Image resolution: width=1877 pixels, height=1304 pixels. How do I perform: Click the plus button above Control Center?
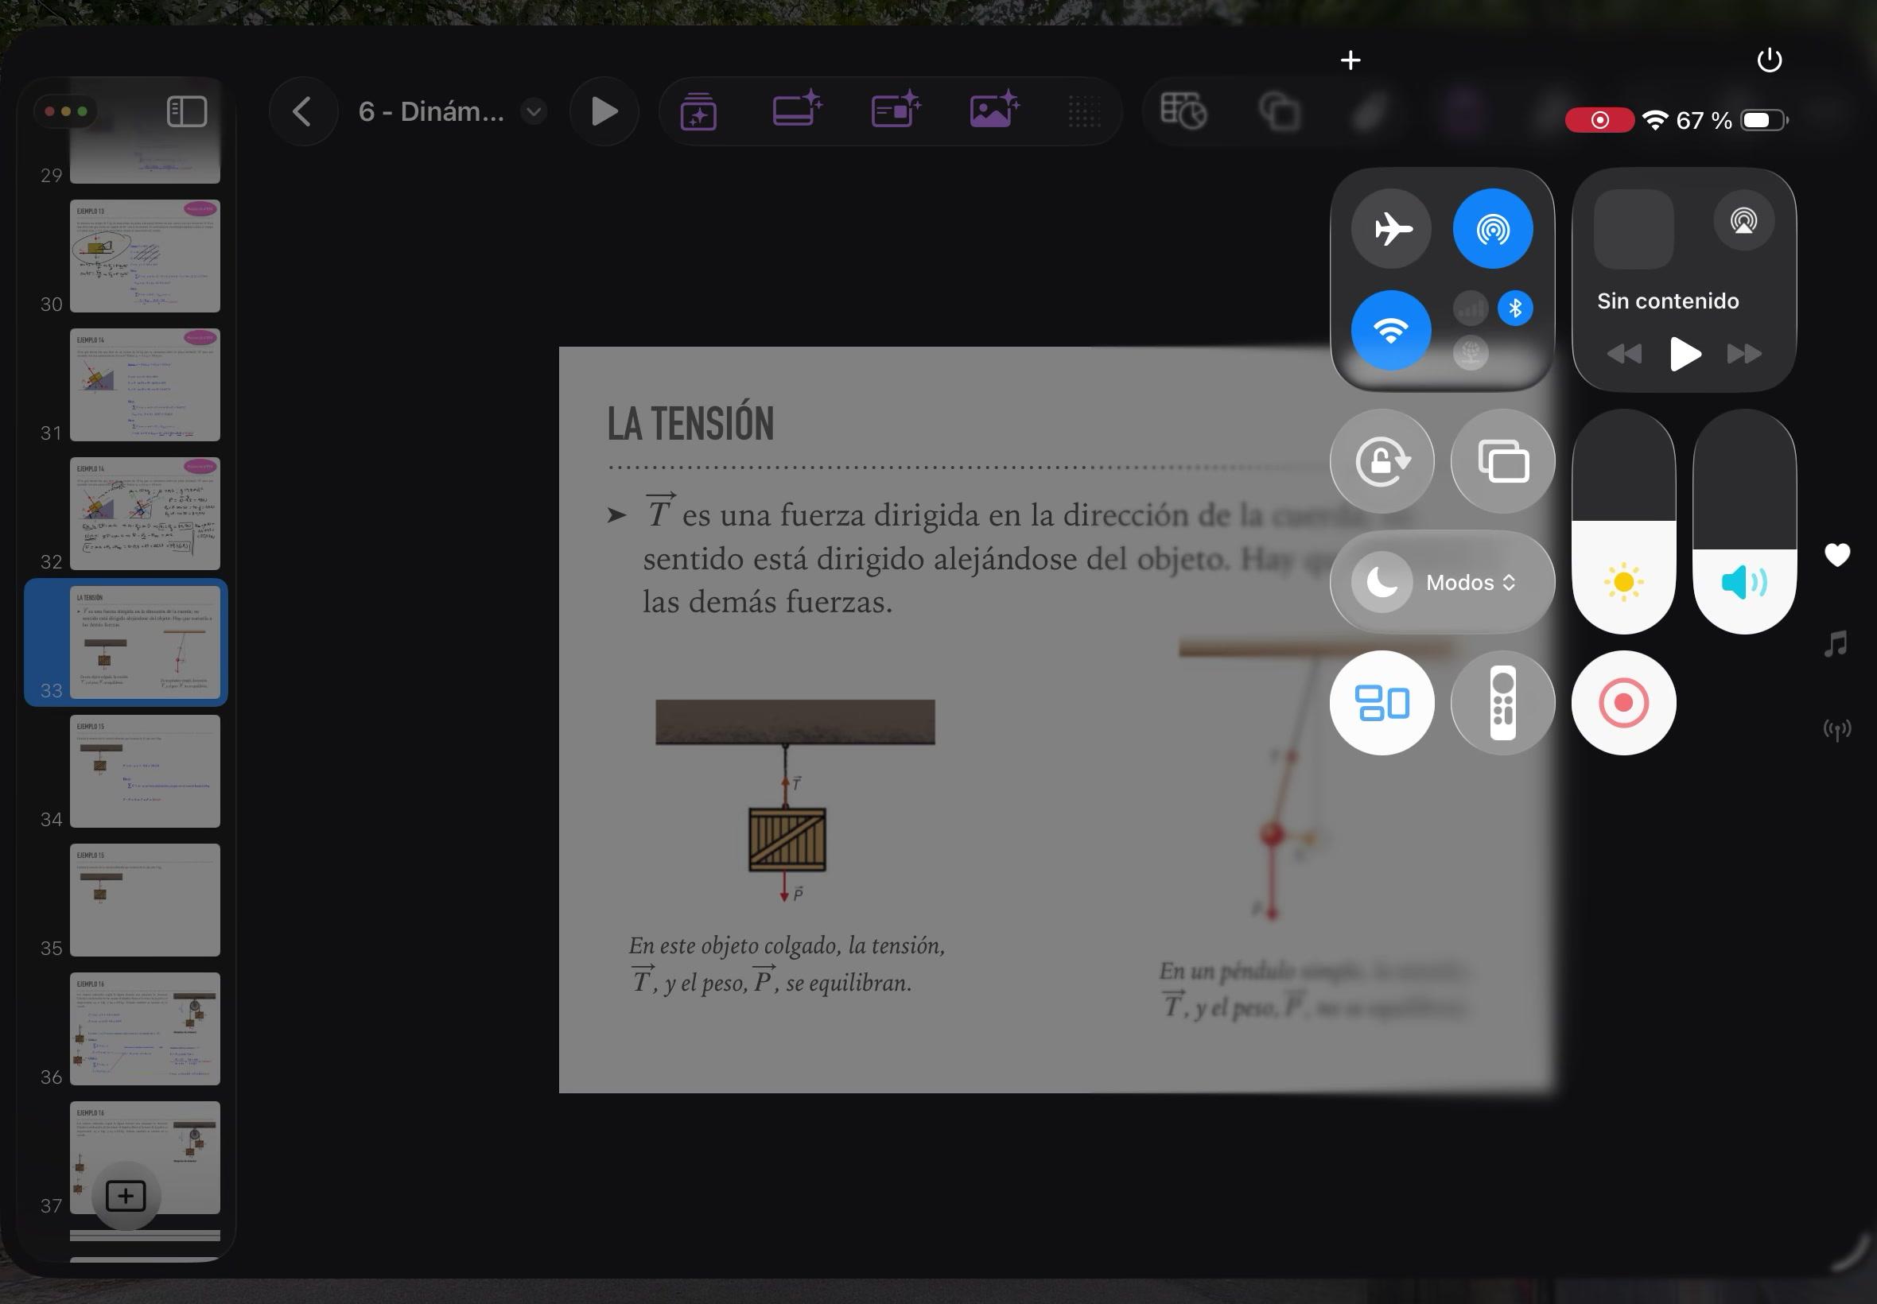tap(1350, 60)
